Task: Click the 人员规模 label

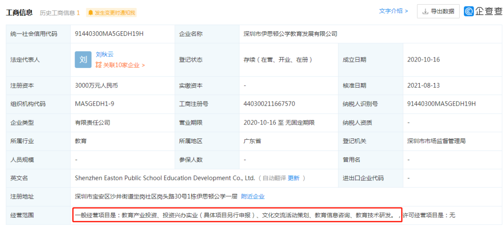Action: 22,159
